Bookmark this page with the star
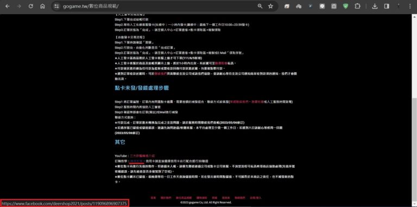The width and height of the screenshot is (417, 207). (270, 7)
